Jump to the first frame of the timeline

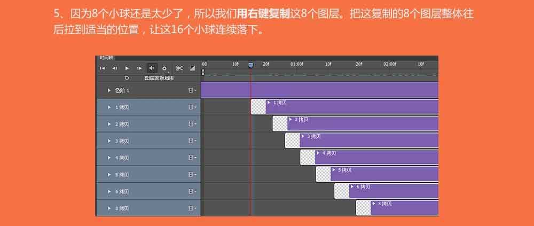[102, 68]
